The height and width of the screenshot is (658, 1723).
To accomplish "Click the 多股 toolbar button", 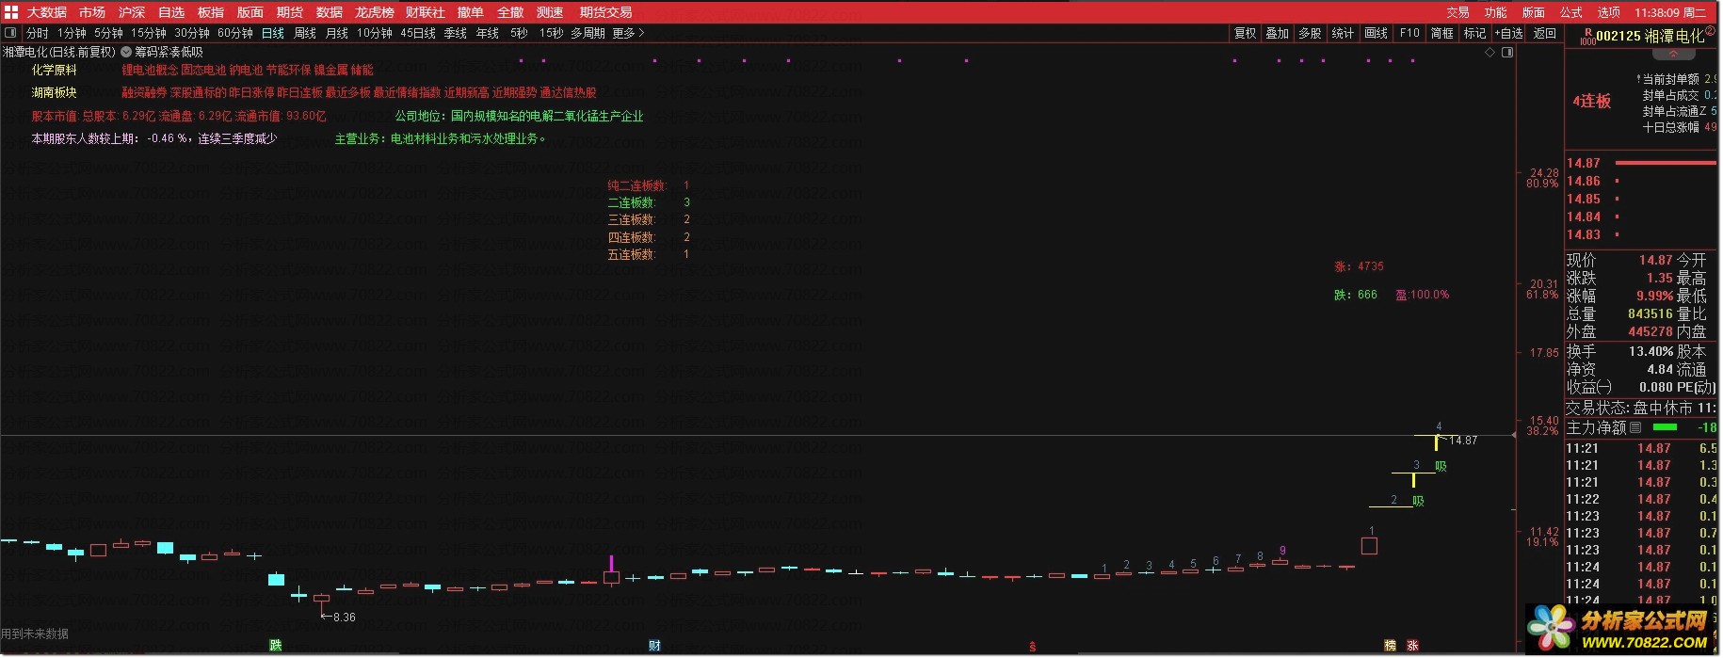I will pyautogui.click(x=1311, y=33).
